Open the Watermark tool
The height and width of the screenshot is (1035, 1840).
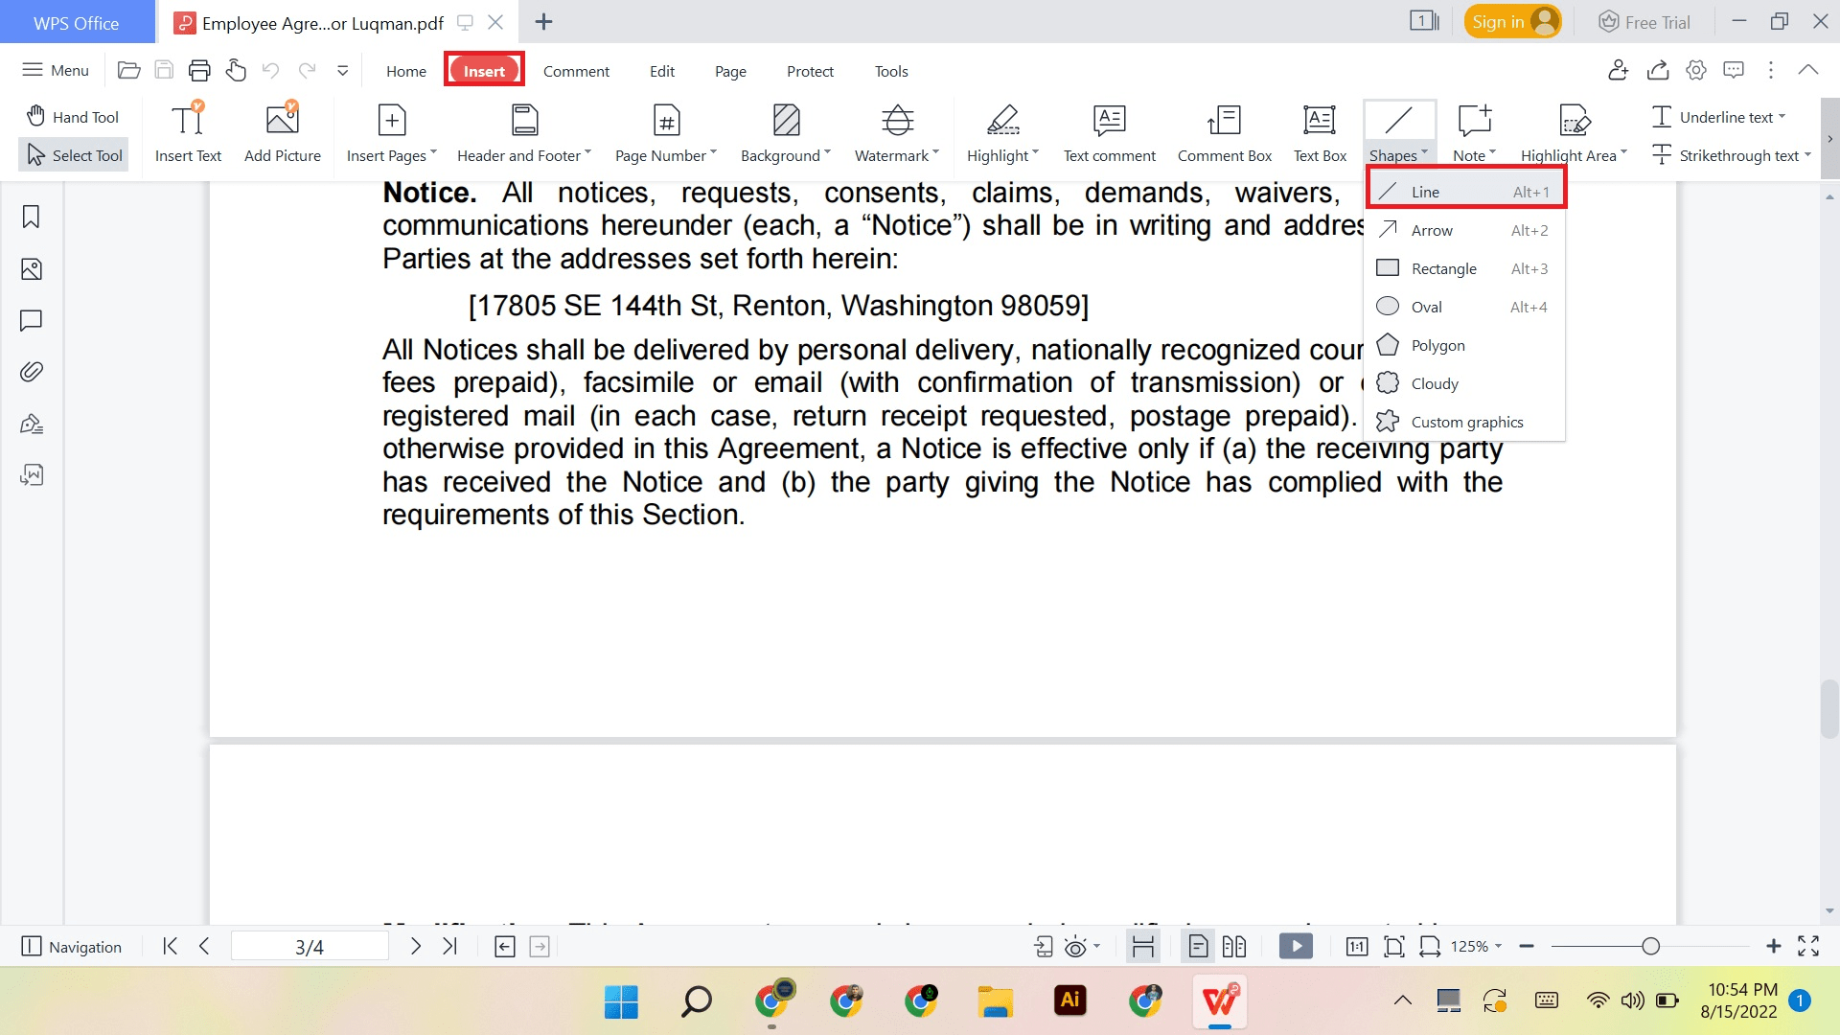point(894,132)
